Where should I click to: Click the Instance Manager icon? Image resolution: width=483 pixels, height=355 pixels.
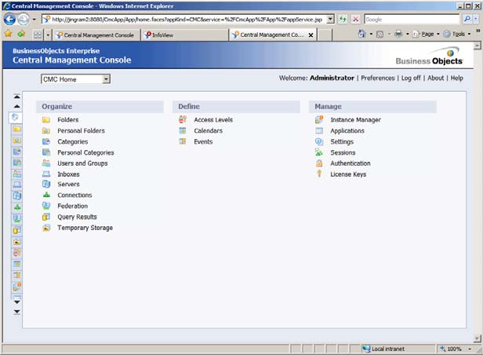click(319, 119)
